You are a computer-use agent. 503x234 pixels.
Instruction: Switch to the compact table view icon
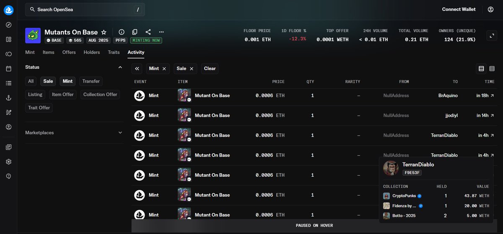point(492,69)
